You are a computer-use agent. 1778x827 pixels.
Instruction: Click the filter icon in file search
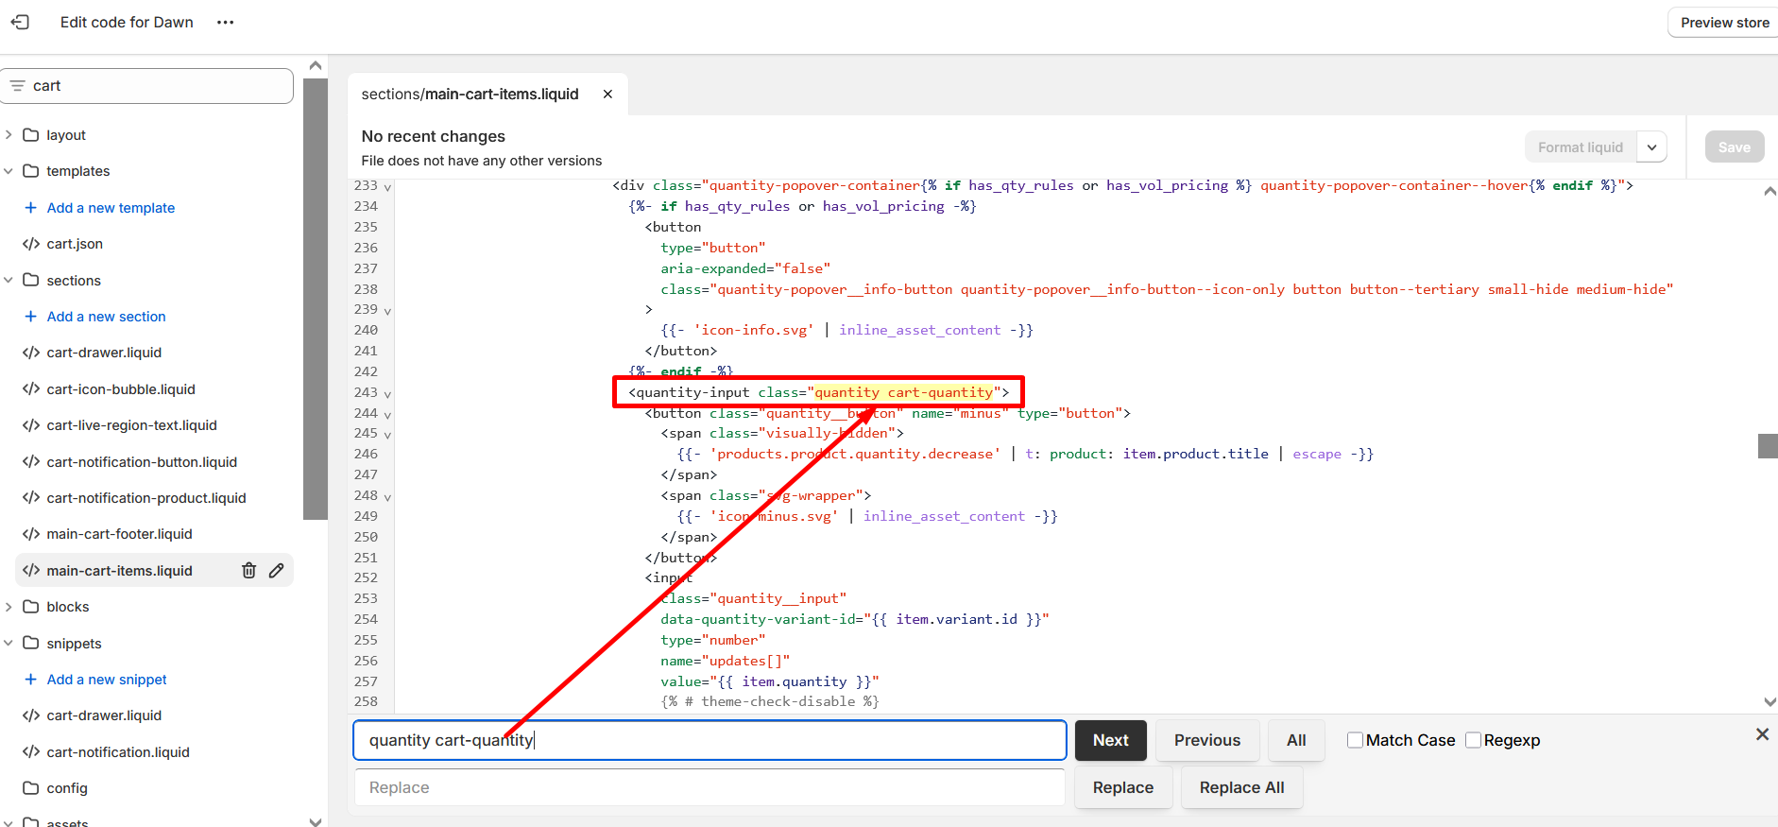(17, 86)
